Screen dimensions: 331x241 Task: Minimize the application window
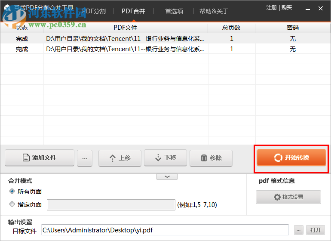click(x=308, y=9)
